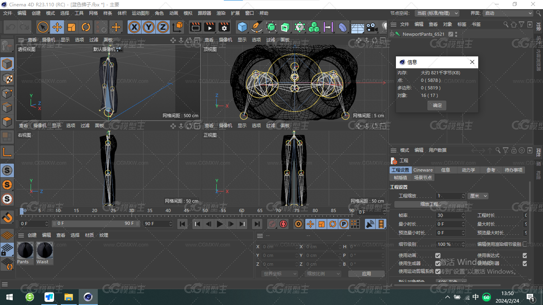Open the 文件 menu in menu bar
The image size is (543, 305).
8,13
